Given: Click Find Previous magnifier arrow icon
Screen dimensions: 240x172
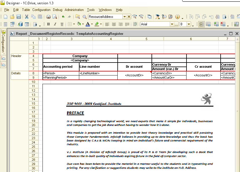Looking at the screenshot, I should (x=141, y=17).
